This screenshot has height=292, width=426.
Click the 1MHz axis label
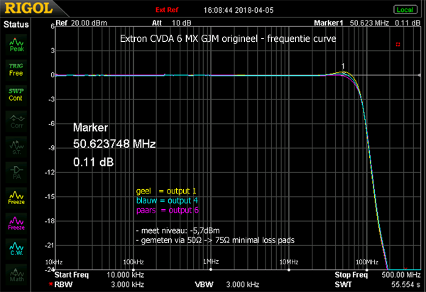211,262
